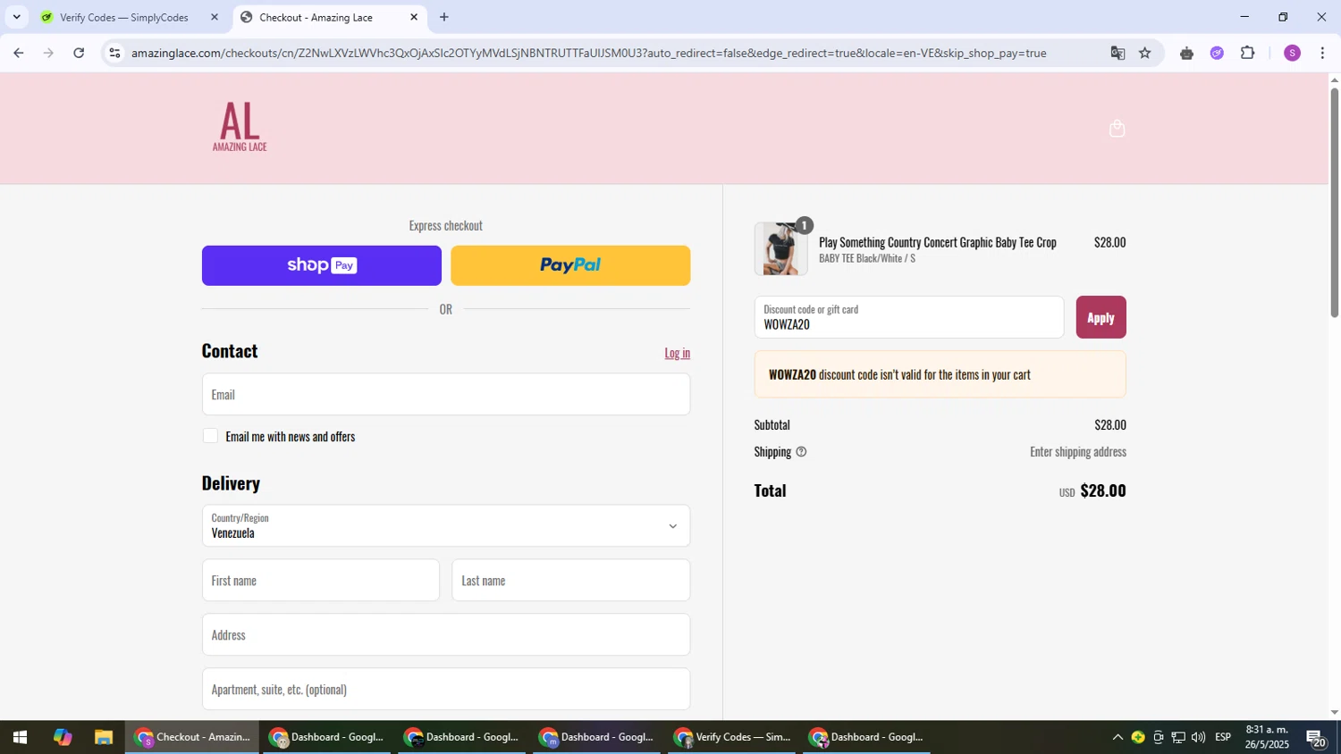Viewport: 1341px width, 754px height.
Task: Click the dark extension icon beside bookmark star
Action: click(x=1186, y=53)
